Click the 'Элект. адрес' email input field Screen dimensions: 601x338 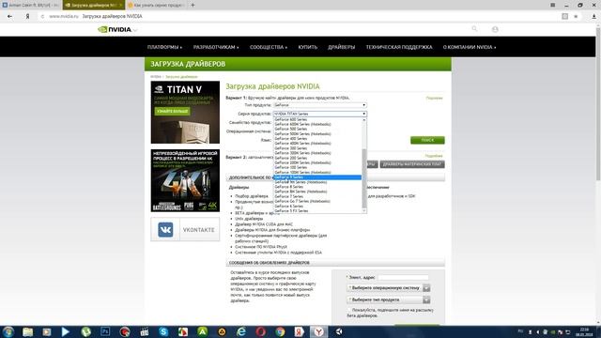click(403, 277)
